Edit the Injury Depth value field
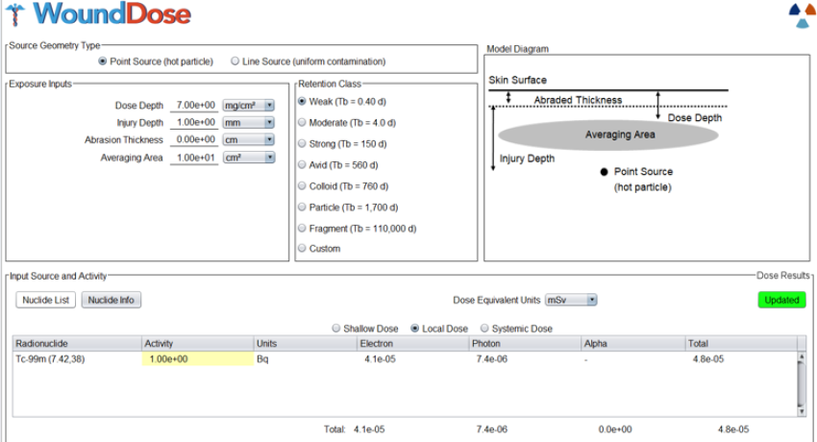This screenshot has width=817, height=442. pos(194,122)
